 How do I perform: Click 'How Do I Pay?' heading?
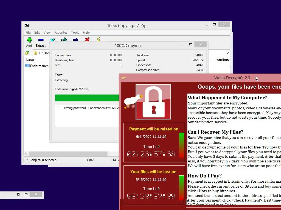(x=205, y=176)
